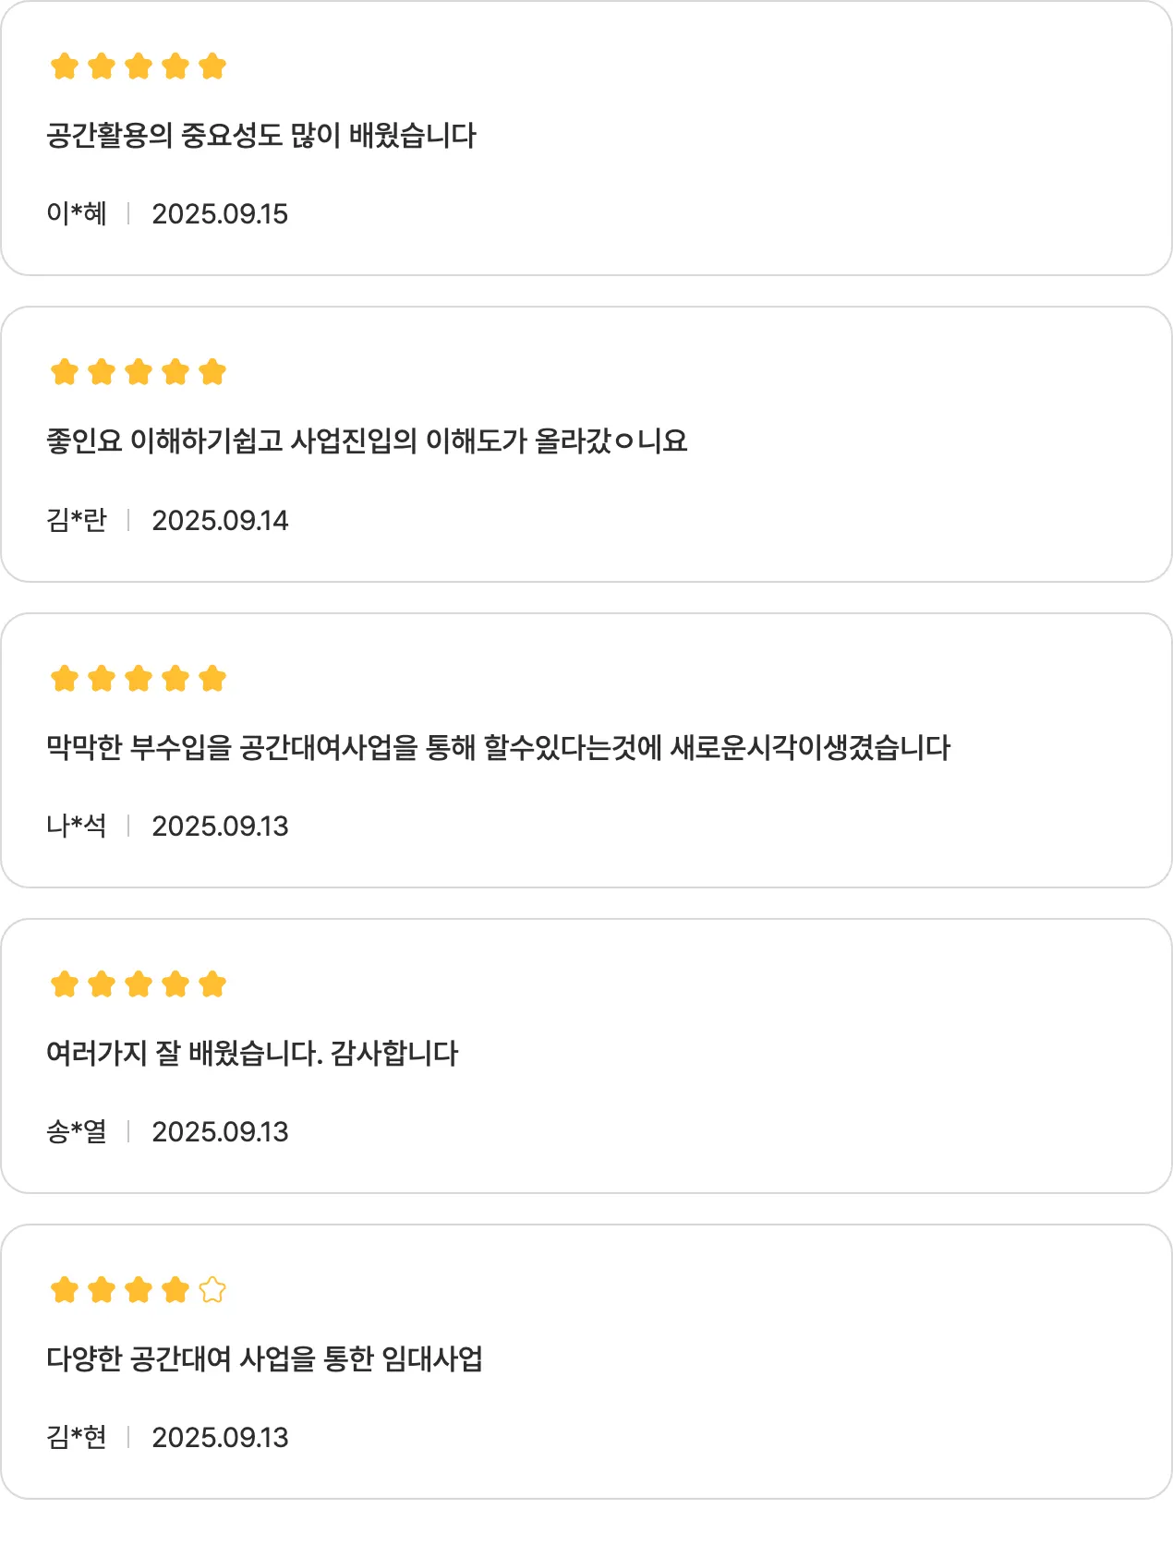Click the first star in 나*석's review

pos(65,679)
